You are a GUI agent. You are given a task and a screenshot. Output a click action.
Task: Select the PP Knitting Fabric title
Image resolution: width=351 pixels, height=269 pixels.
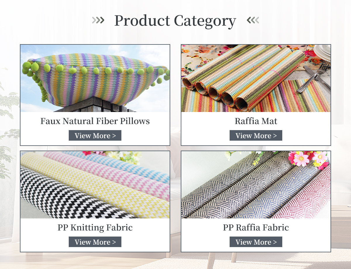coord(95,227)
